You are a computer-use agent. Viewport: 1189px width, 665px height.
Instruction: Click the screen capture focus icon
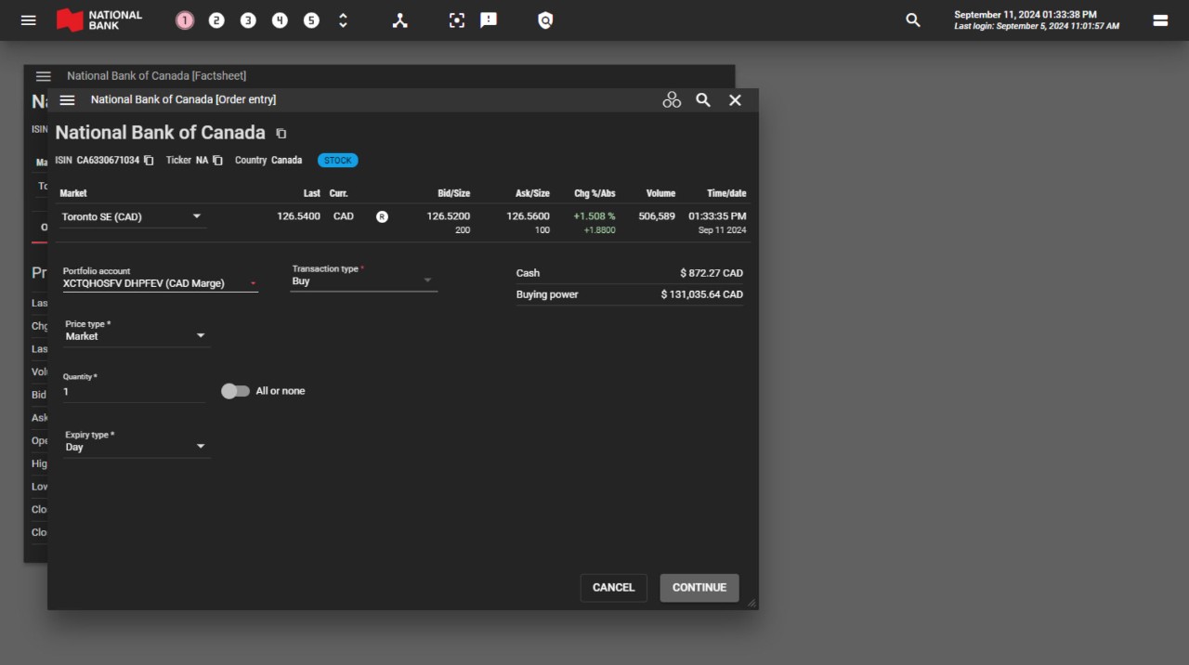click(x=456, y=20)
